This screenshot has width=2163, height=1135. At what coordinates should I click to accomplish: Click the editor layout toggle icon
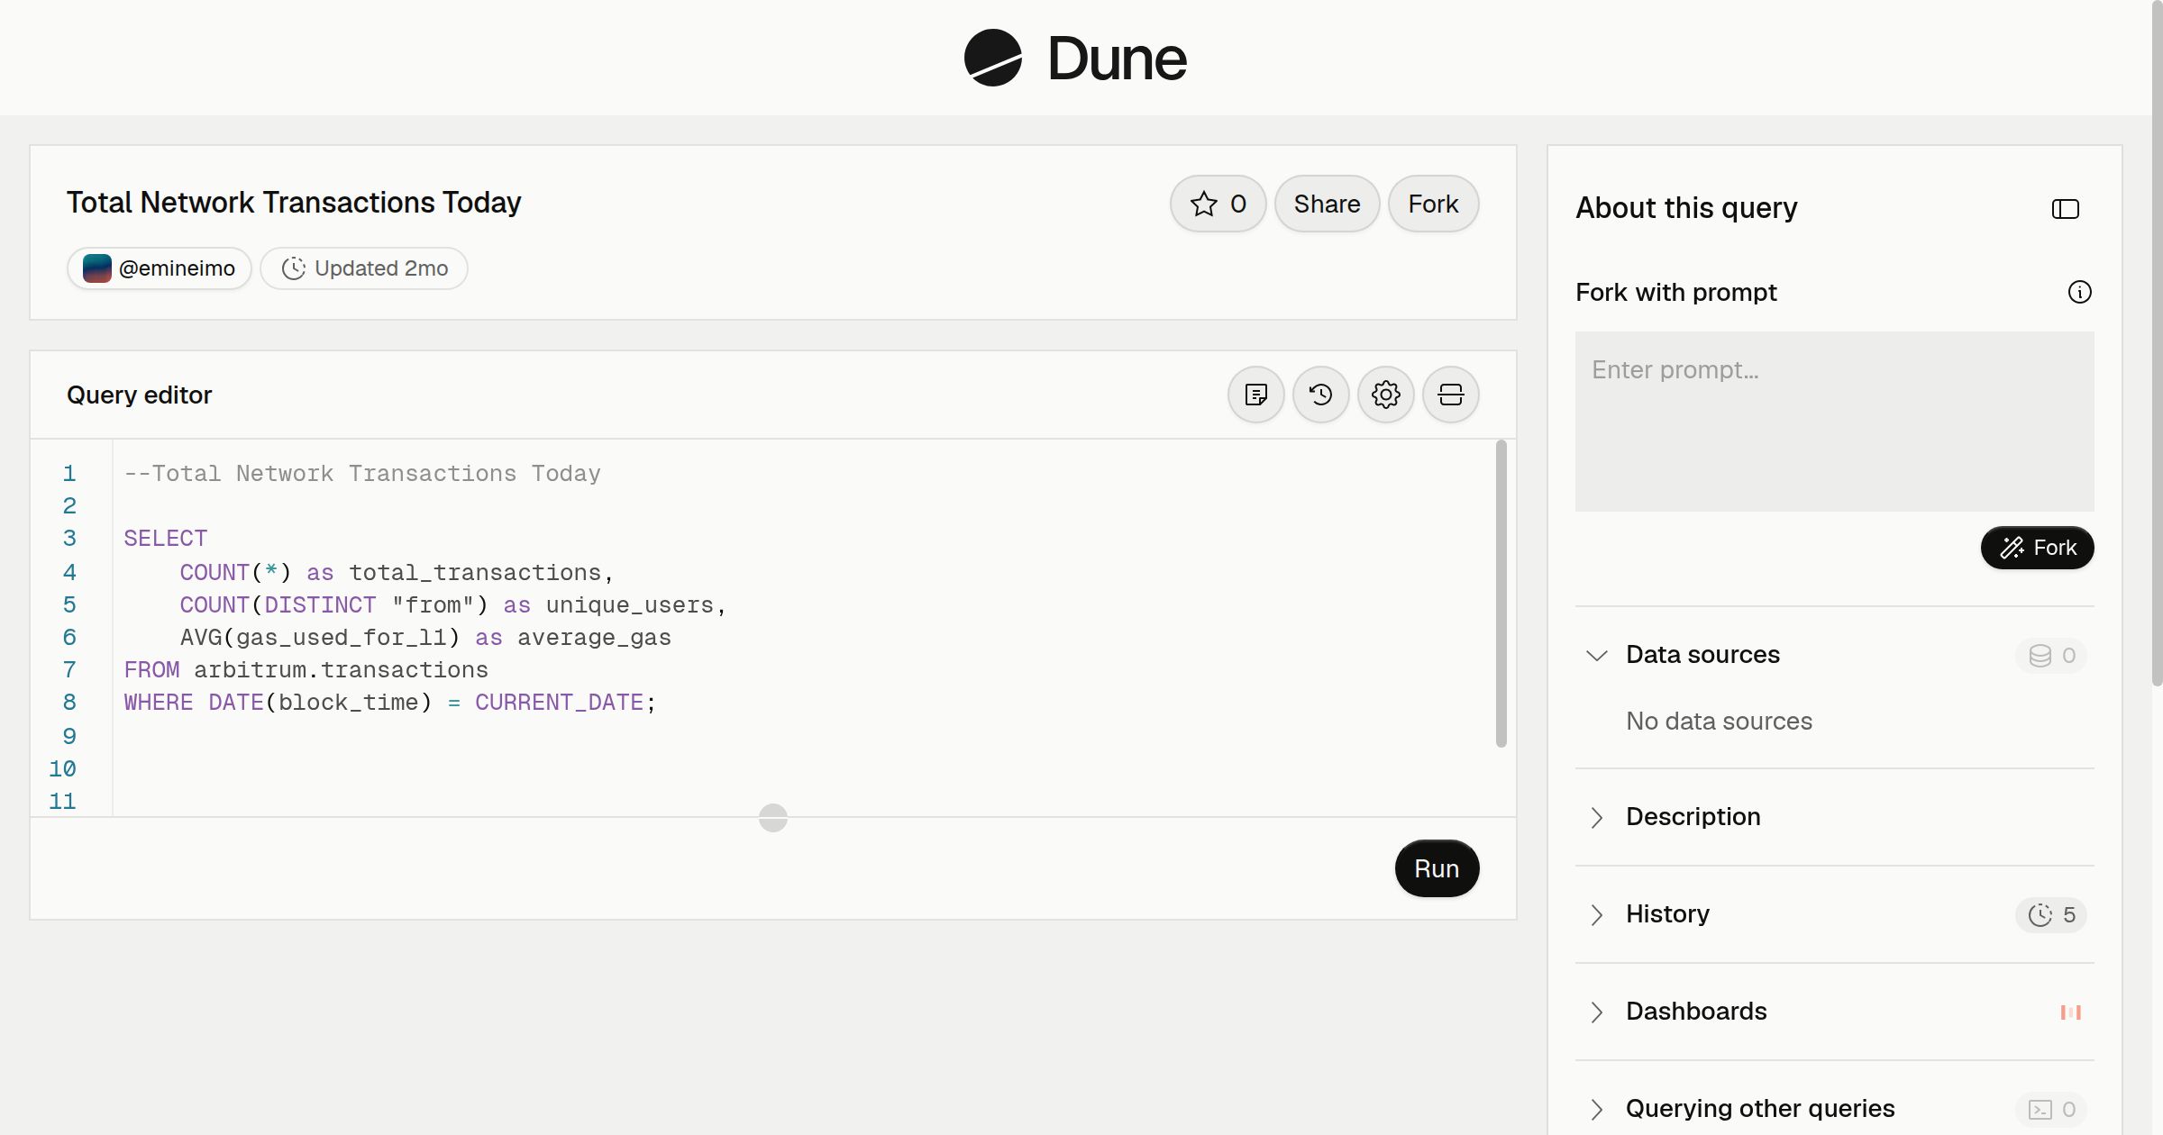(1451, 395)
